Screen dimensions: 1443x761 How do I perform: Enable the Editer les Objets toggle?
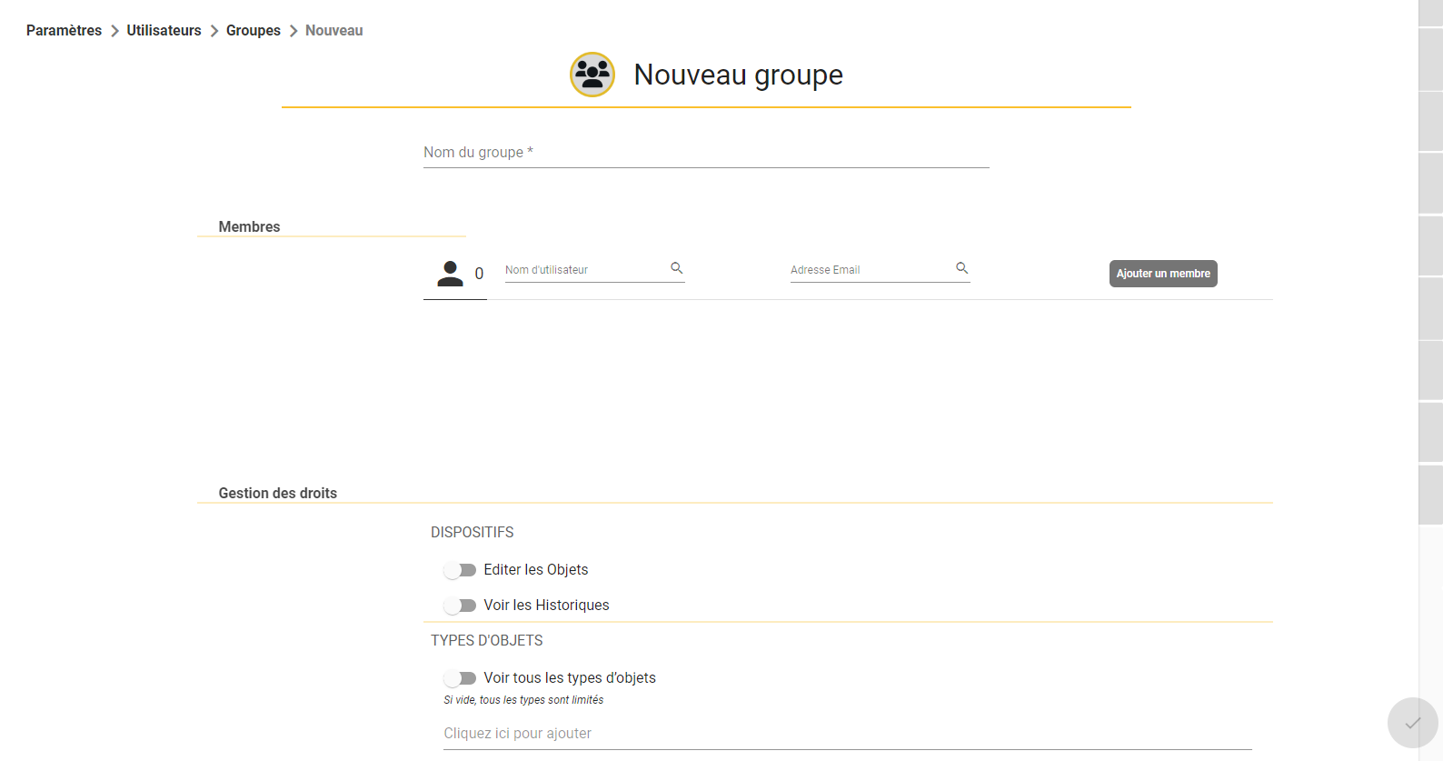click(x=460, y=570)
